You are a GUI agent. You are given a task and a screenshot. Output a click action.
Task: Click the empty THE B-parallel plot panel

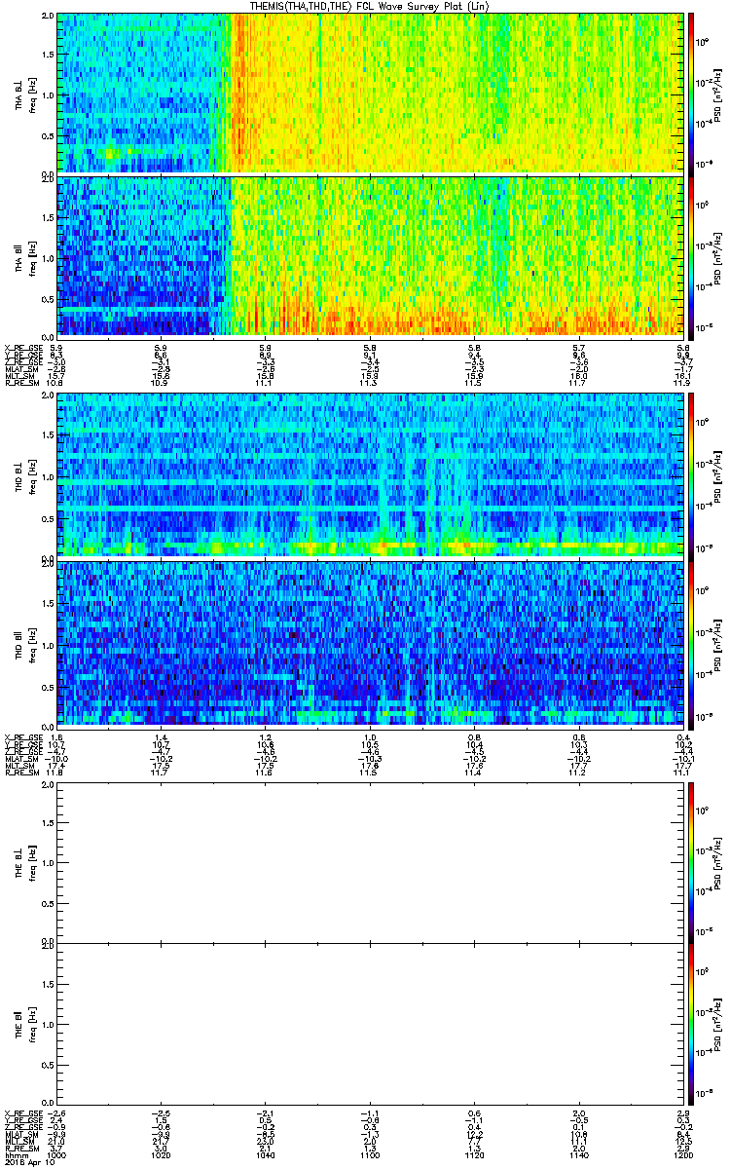(369, 1023)
